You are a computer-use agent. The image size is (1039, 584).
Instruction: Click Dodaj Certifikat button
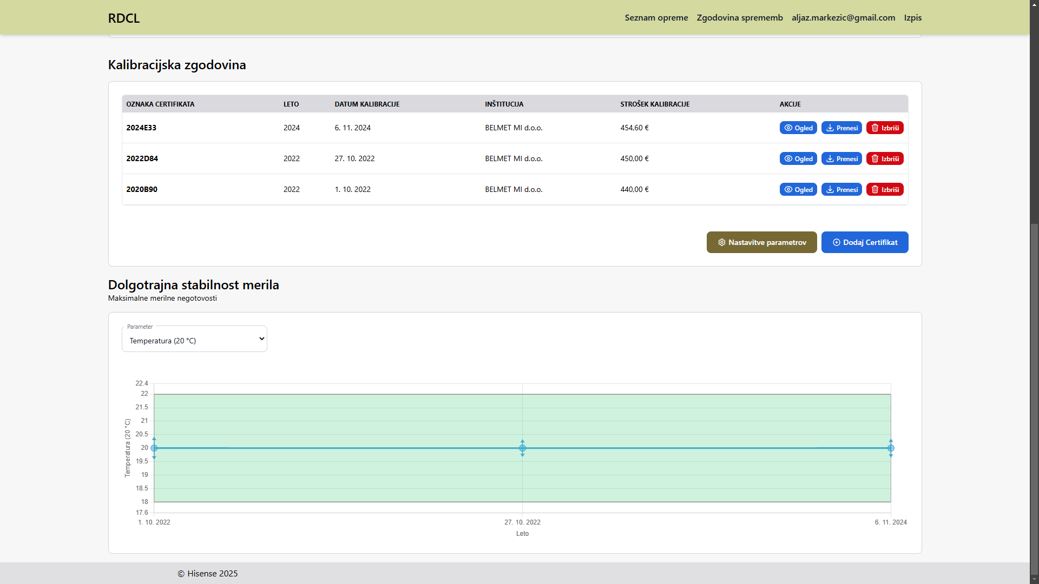(x=865, y=242)
